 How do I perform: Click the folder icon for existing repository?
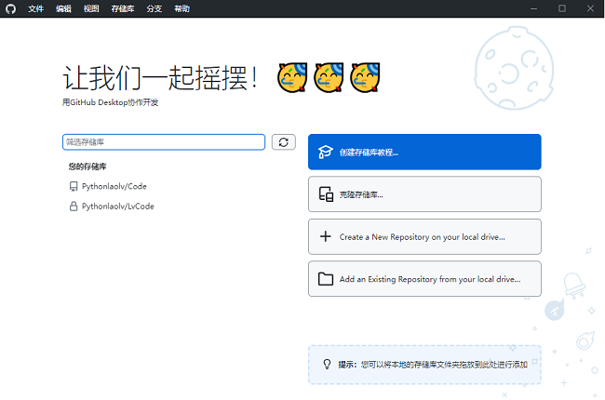(325, 279)
